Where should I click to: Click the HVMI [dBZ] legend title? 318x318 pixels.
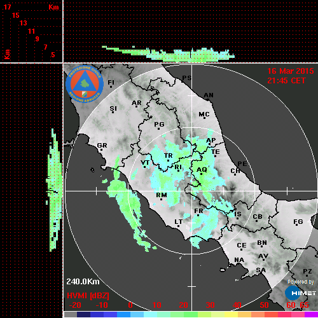click(x=88, y=296)
